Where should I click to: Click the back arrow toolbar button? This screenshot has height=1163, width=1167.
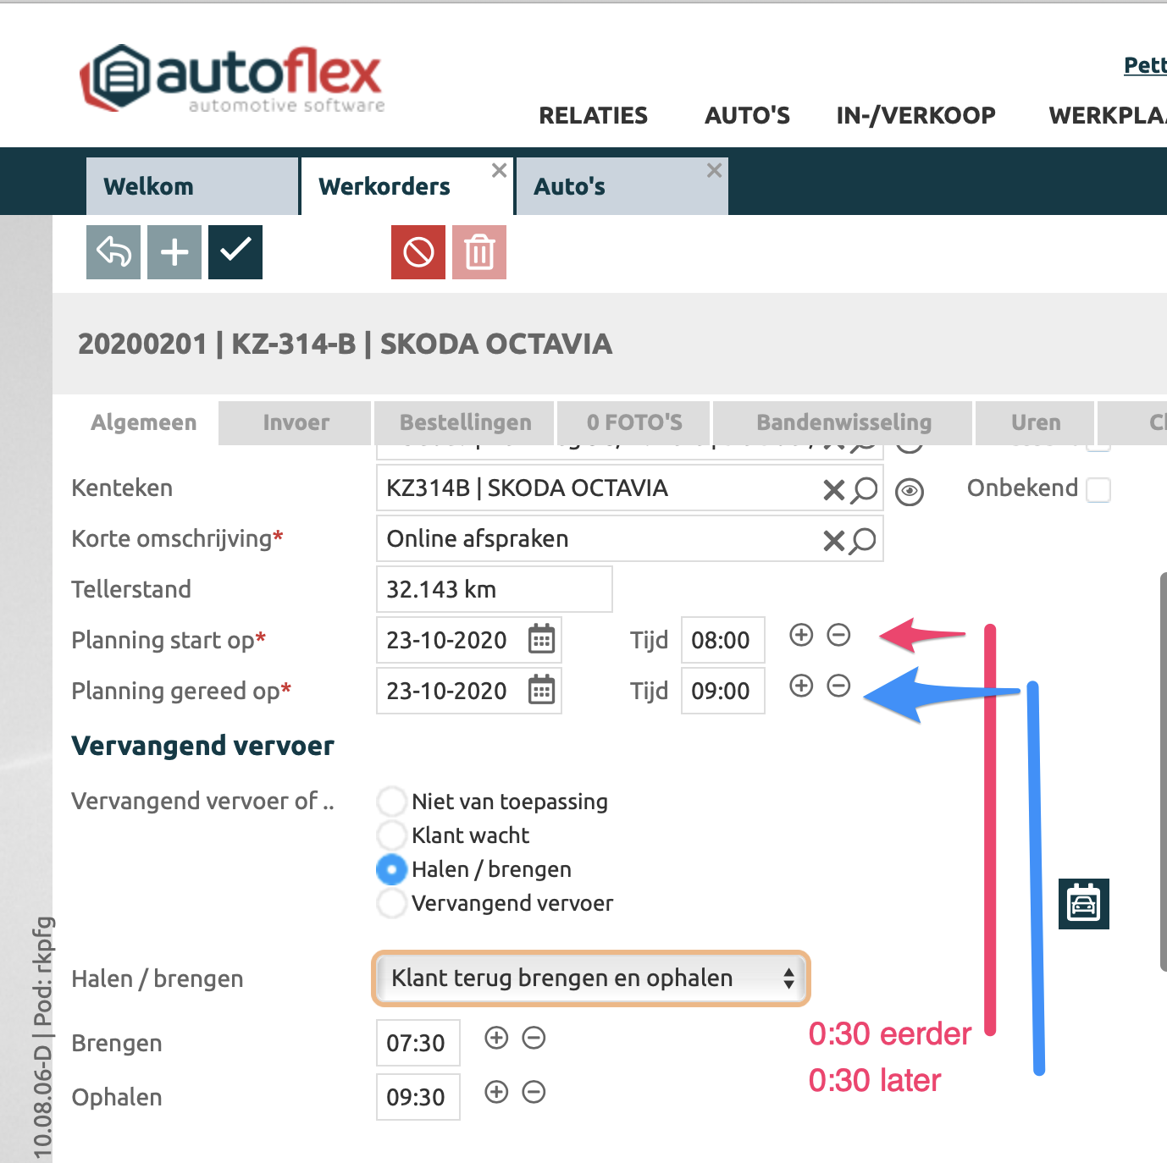point(113,252)
